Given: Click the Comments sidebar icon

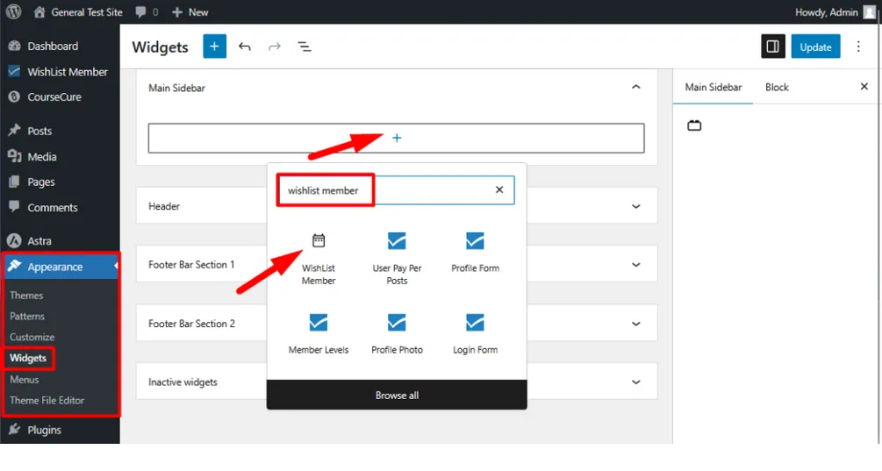Looking at the screenshot, I should [x=15, y=207].
